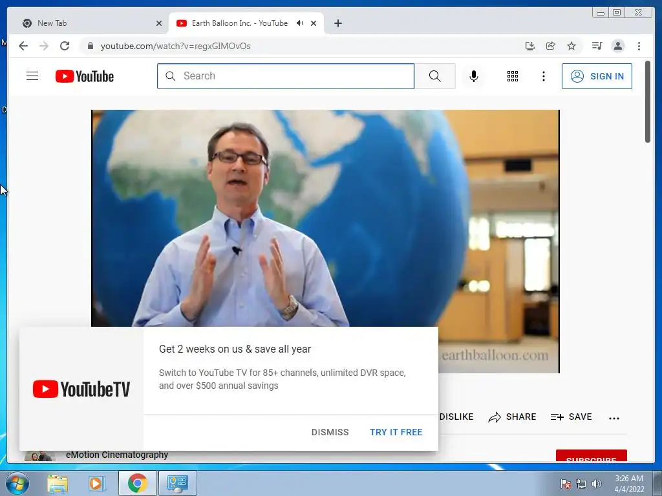This screenshot has height=496, width=662.
Task: Open Chrome three-dot menu
Action: pos(639,46)
